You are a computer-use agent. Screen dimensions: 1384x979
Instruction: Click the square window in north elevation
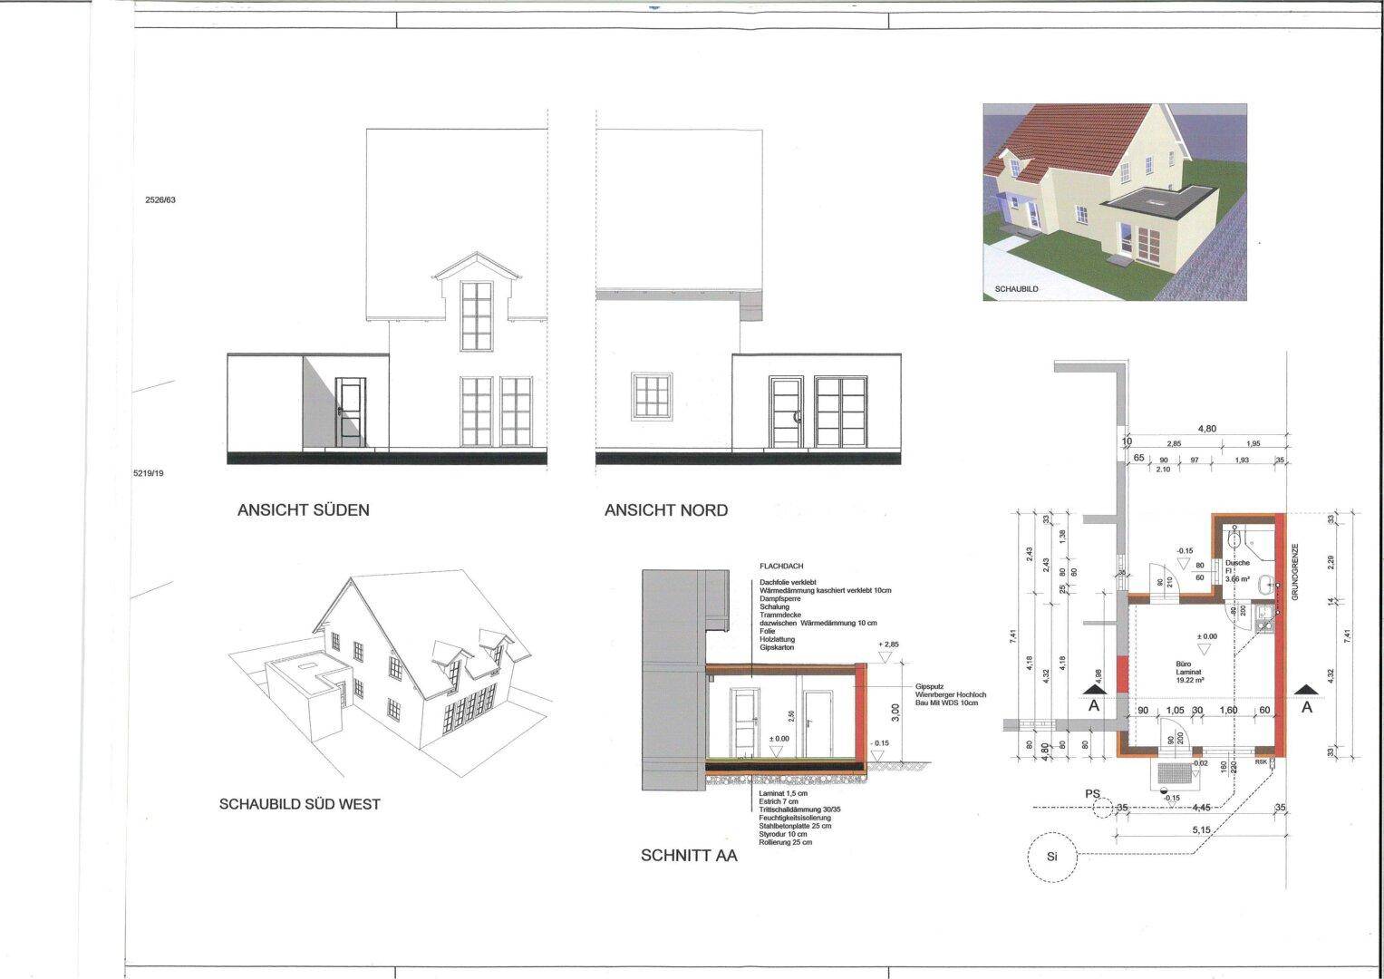653,396
